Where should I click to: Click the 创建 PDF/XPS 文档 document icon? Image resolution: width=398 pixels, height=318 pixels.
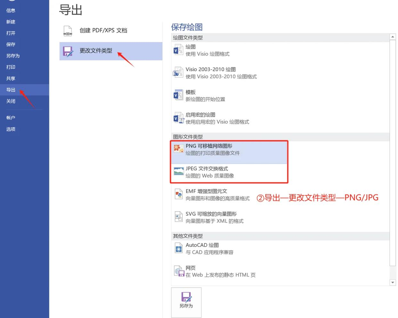coord(68,31)
